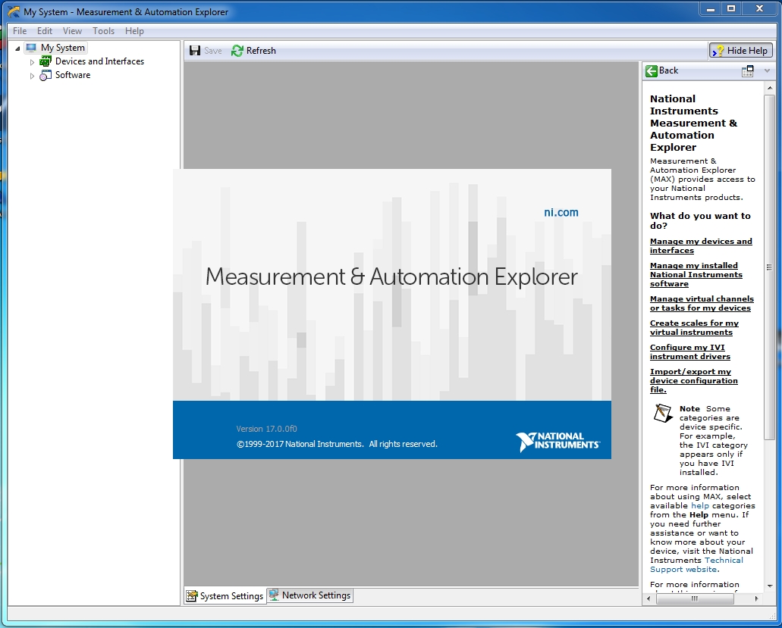Click help pane vertical scrollbar thumb

tap(769, 267)
